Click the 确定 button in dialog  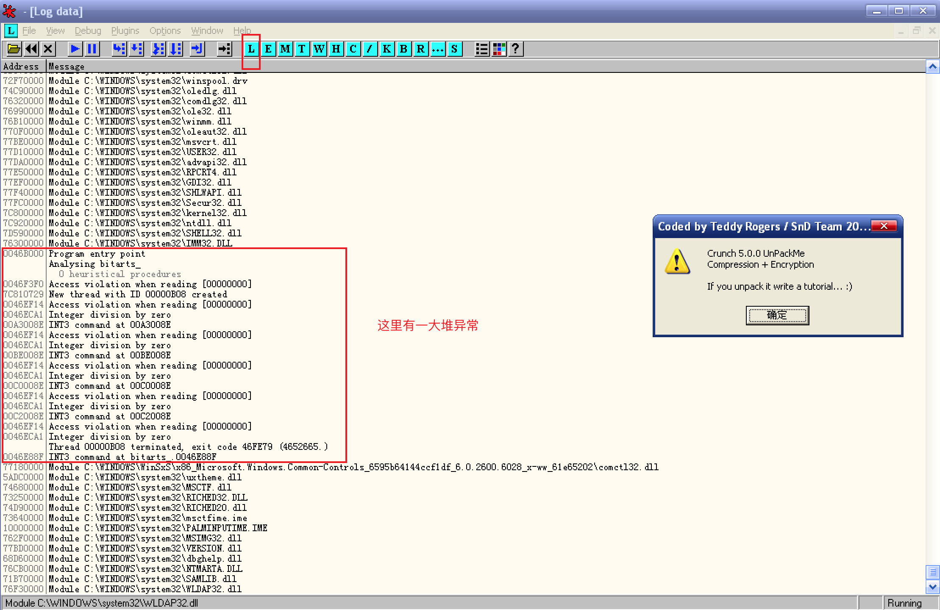(x=777, y=315)
